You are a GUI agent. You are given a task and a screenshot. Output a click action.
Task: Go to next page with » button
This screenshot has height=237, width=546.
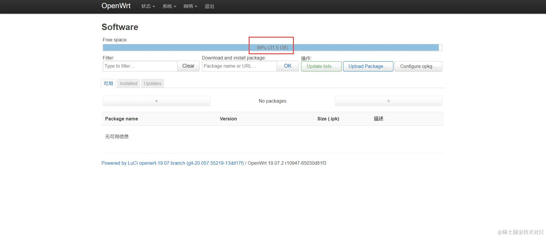point(388,101)
